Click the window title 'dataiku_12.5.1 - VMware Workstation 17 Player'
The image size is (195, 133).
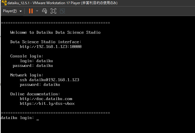click(x=44, y=3)
